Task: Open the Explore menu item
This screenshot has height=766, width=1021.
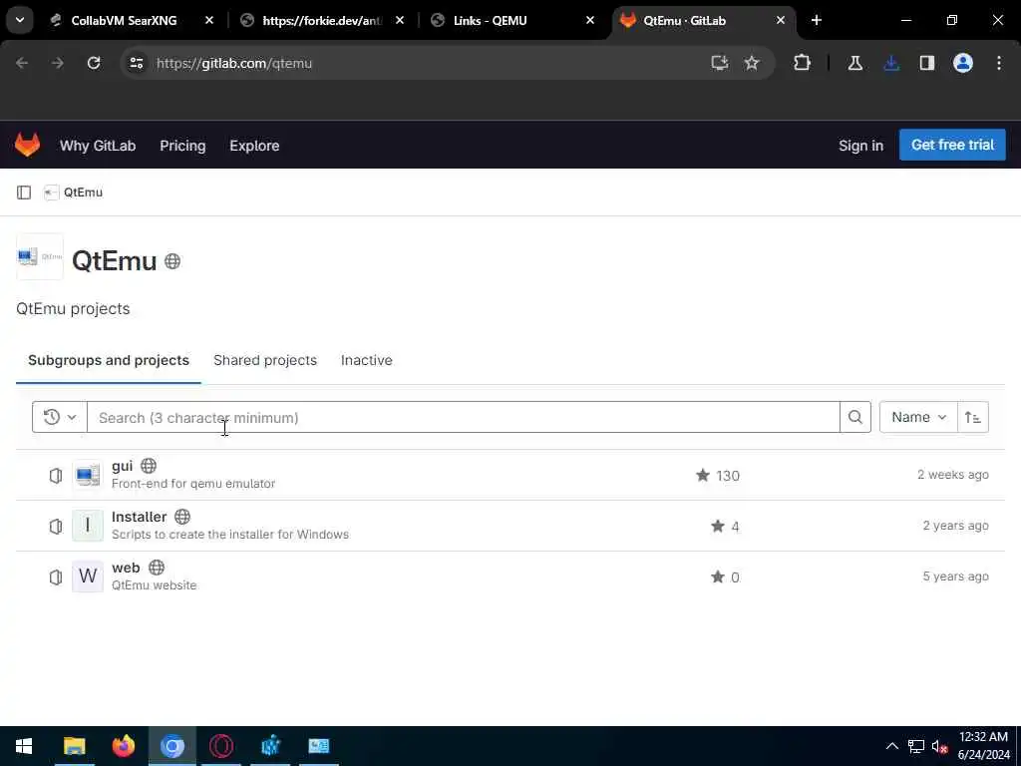Action: [x=254, y=146]
